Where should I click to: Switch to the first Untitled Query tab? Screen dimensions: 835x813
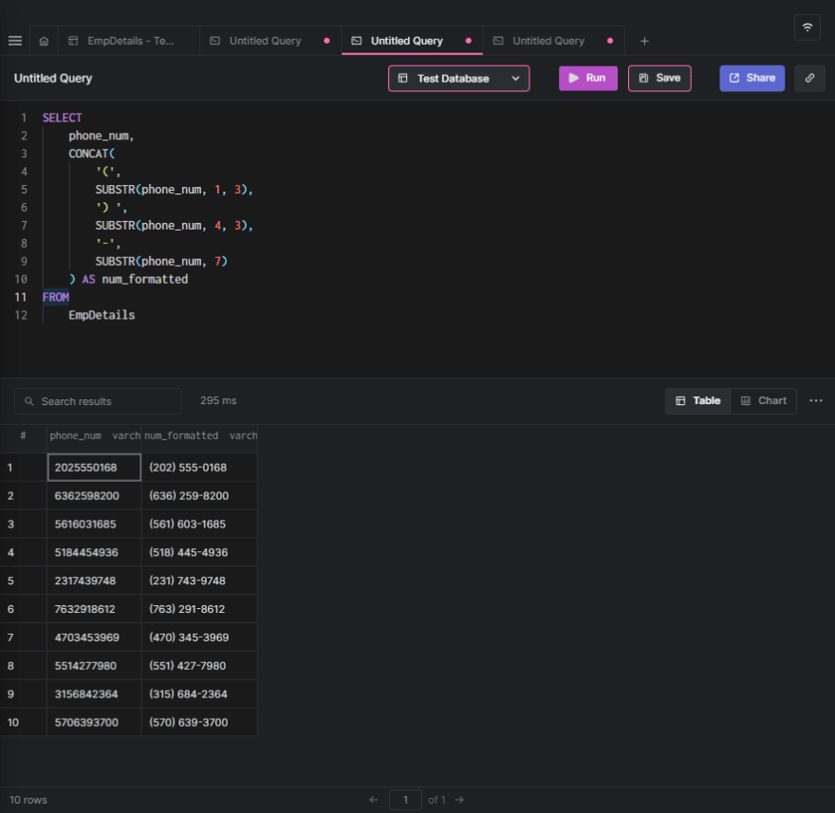[x=270, y=41]
